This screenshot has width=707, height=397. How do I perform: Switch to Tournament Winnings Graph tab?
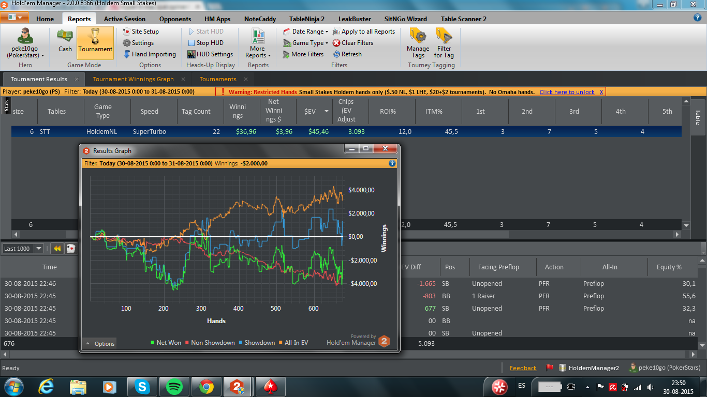tap(134, 79)
